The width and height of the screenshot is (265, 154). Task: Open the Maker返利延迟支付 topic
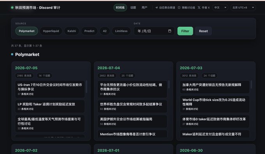(215, 134)
